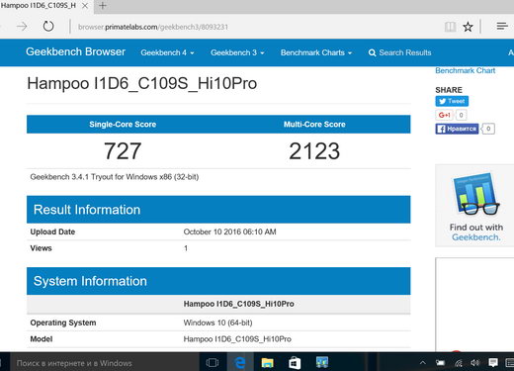514x371 pixels.
Task: Click the upload date October 10 2016
Action: pos(229,232)
